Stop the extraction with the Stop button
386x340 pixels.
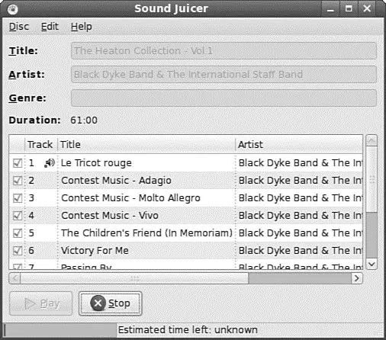(x=110, y=303)
